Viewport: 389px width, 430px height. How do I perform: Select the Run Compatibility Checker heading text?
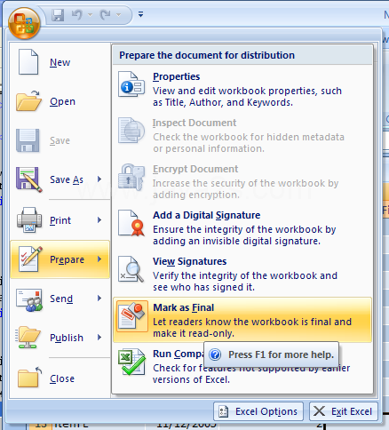point(179,354)
